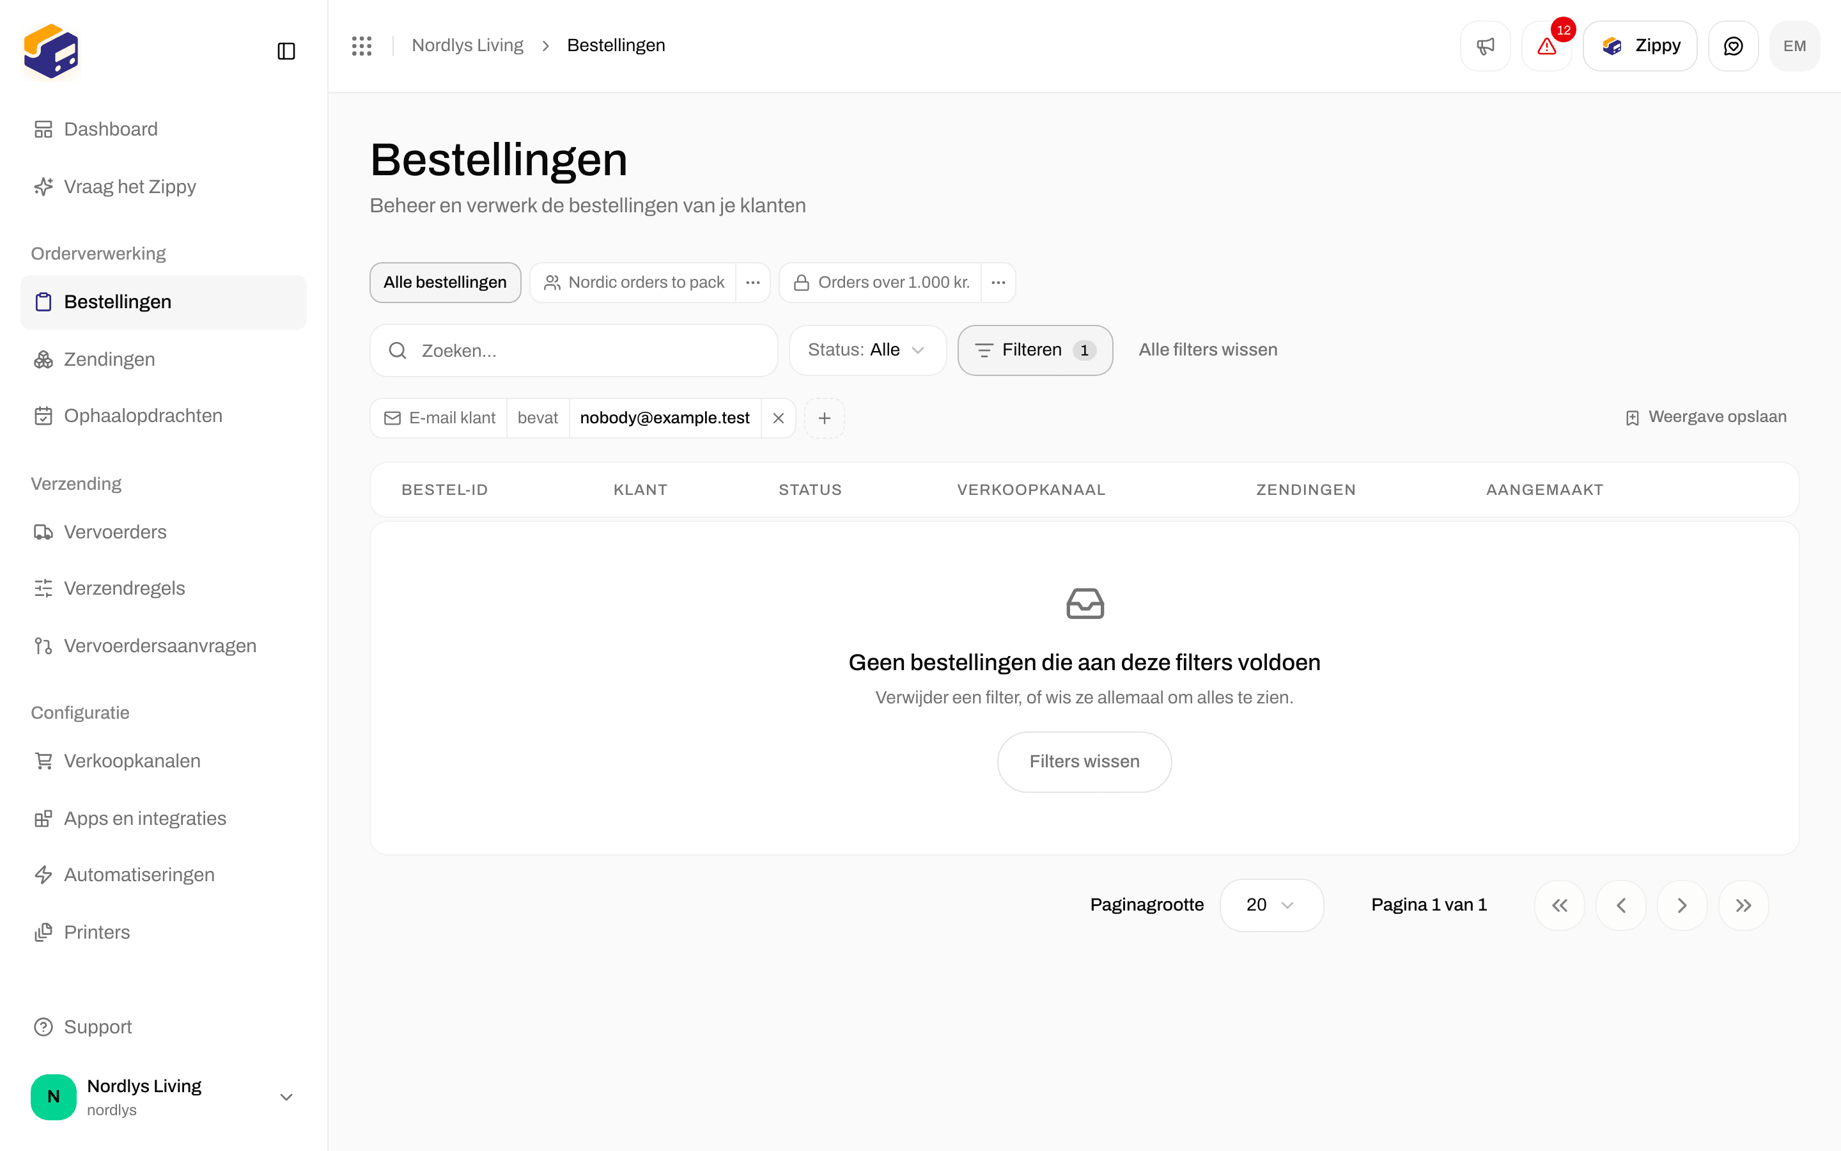Screen dimensions: 1841x1151
Task: Sort by the BESTEL-ID column header
Action: click(444, 490)
